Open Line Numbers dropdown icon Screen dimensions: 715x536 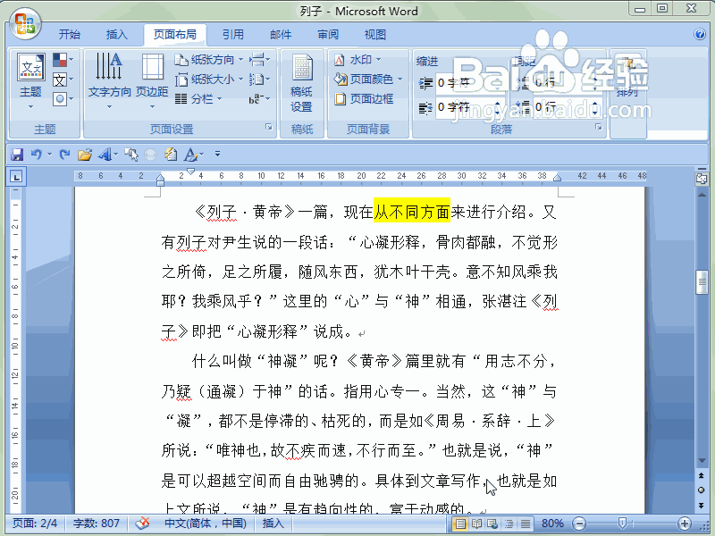point(259,80)
